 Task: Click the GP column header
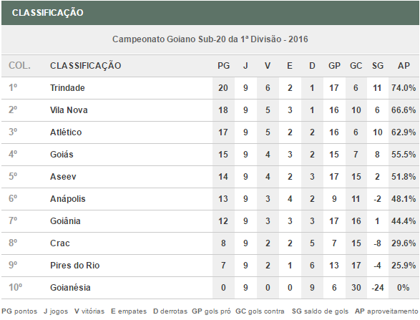[334, 66]
